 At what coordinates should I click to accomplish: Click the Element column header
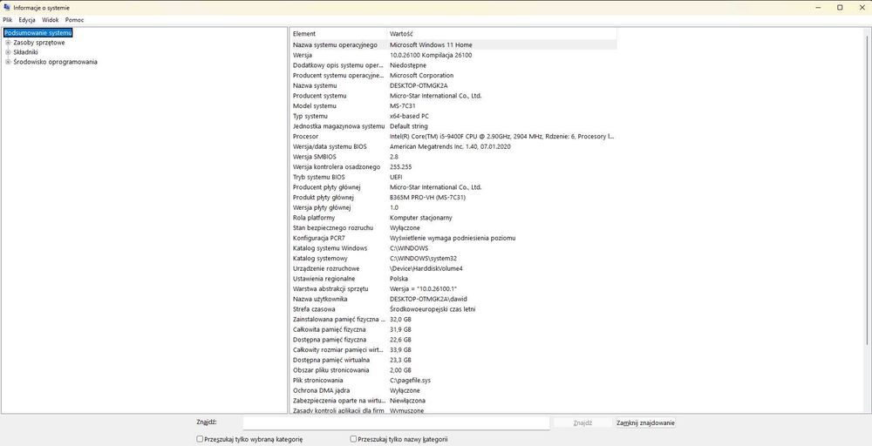[338, 34]
